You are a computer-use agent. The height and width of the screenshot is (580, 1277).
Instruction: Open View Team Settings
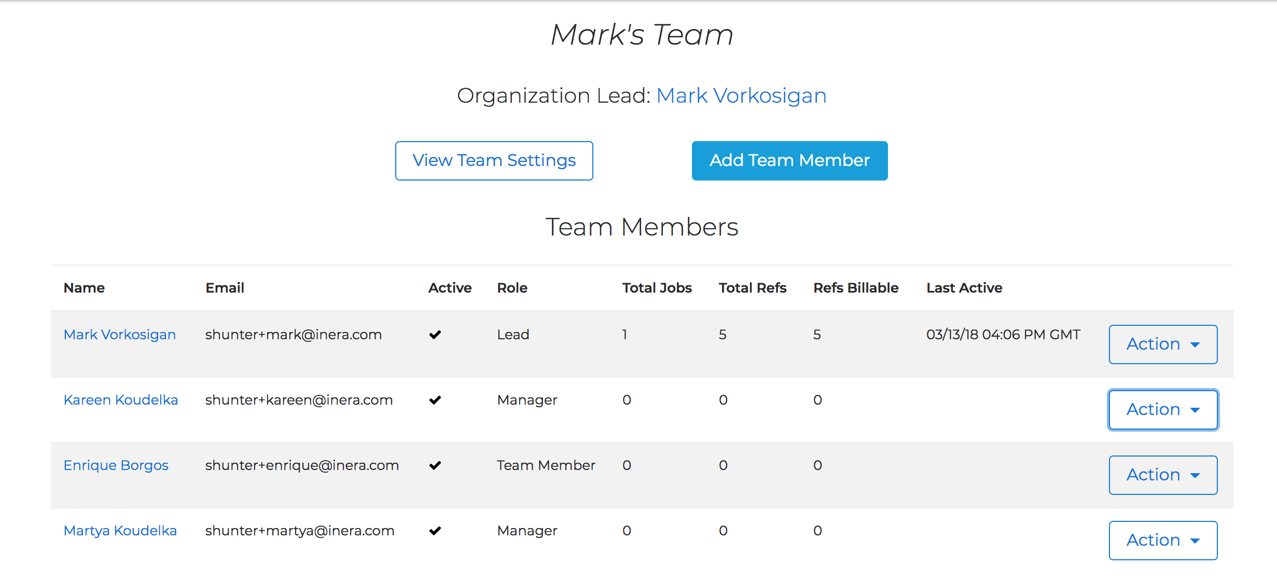494,161
